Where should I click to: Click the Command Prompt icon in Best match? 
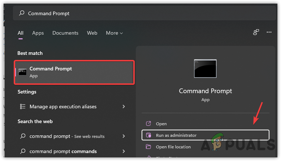(22, 72)
